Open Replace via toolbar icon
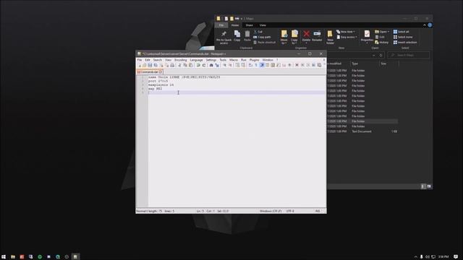This screenshot has width=463, height=260. point(217,65)
